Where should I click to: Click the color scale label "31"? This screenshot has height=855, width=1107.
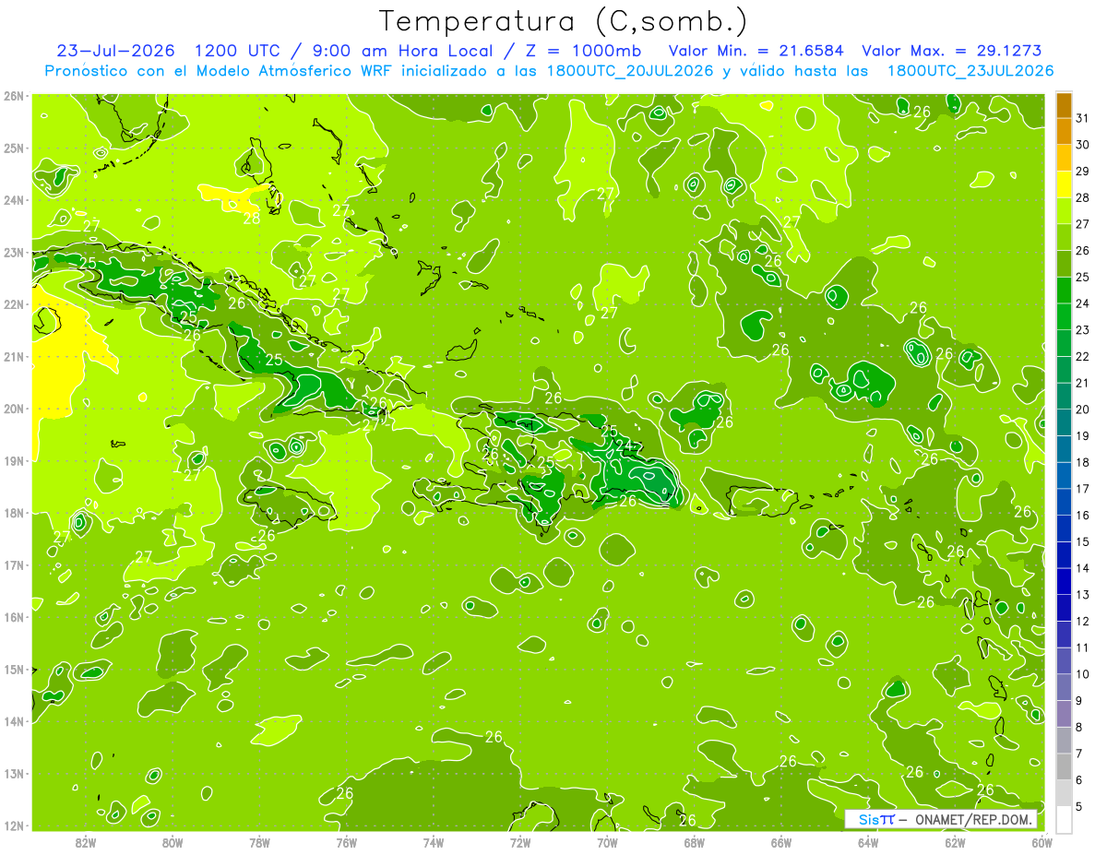tap(1082, 117)
